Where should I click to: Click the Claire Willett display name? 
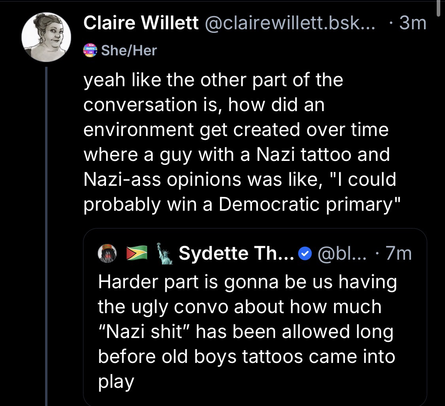click(x=141, y=24)
